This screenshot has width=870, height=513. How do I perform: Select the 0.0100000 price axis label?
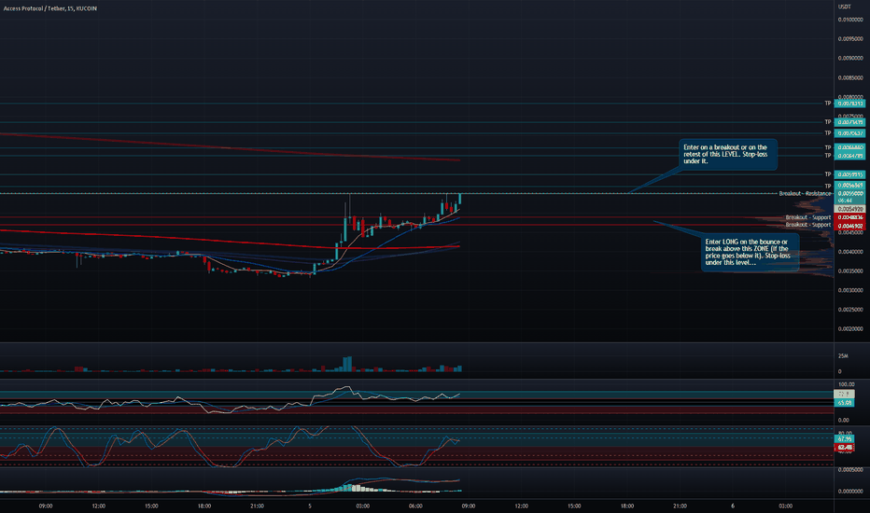click(850, 20)
